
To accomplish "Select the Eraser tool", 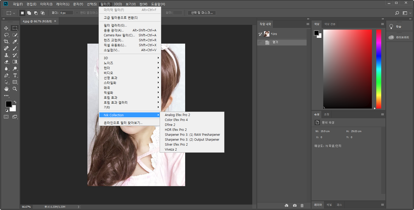I will (6, 62).
